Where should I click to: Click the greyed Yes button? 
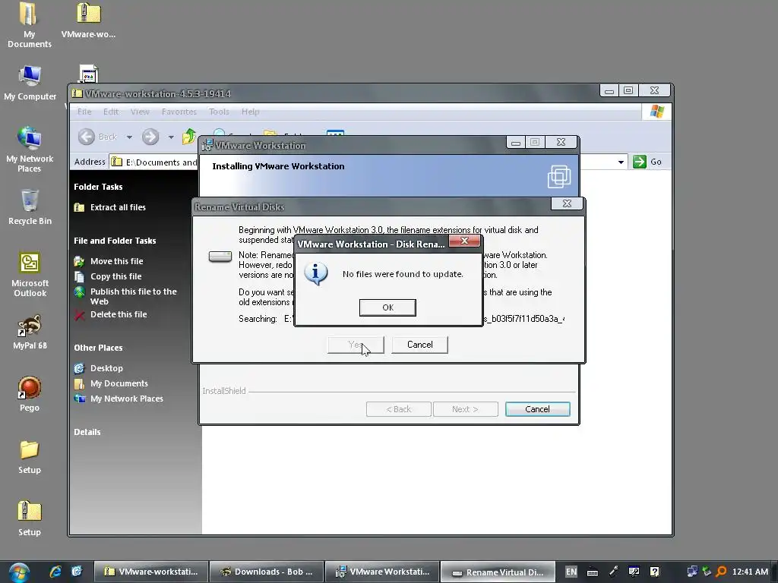pyautogui.click(x=356, y=345)
